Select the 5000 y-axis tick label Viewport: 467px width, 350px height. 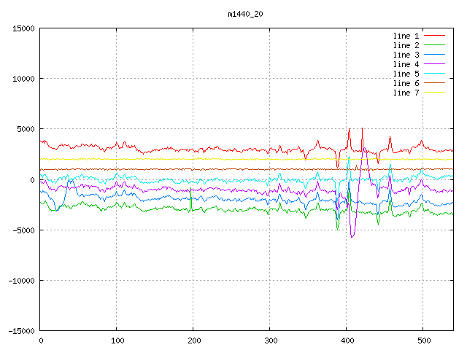[26, 129]
